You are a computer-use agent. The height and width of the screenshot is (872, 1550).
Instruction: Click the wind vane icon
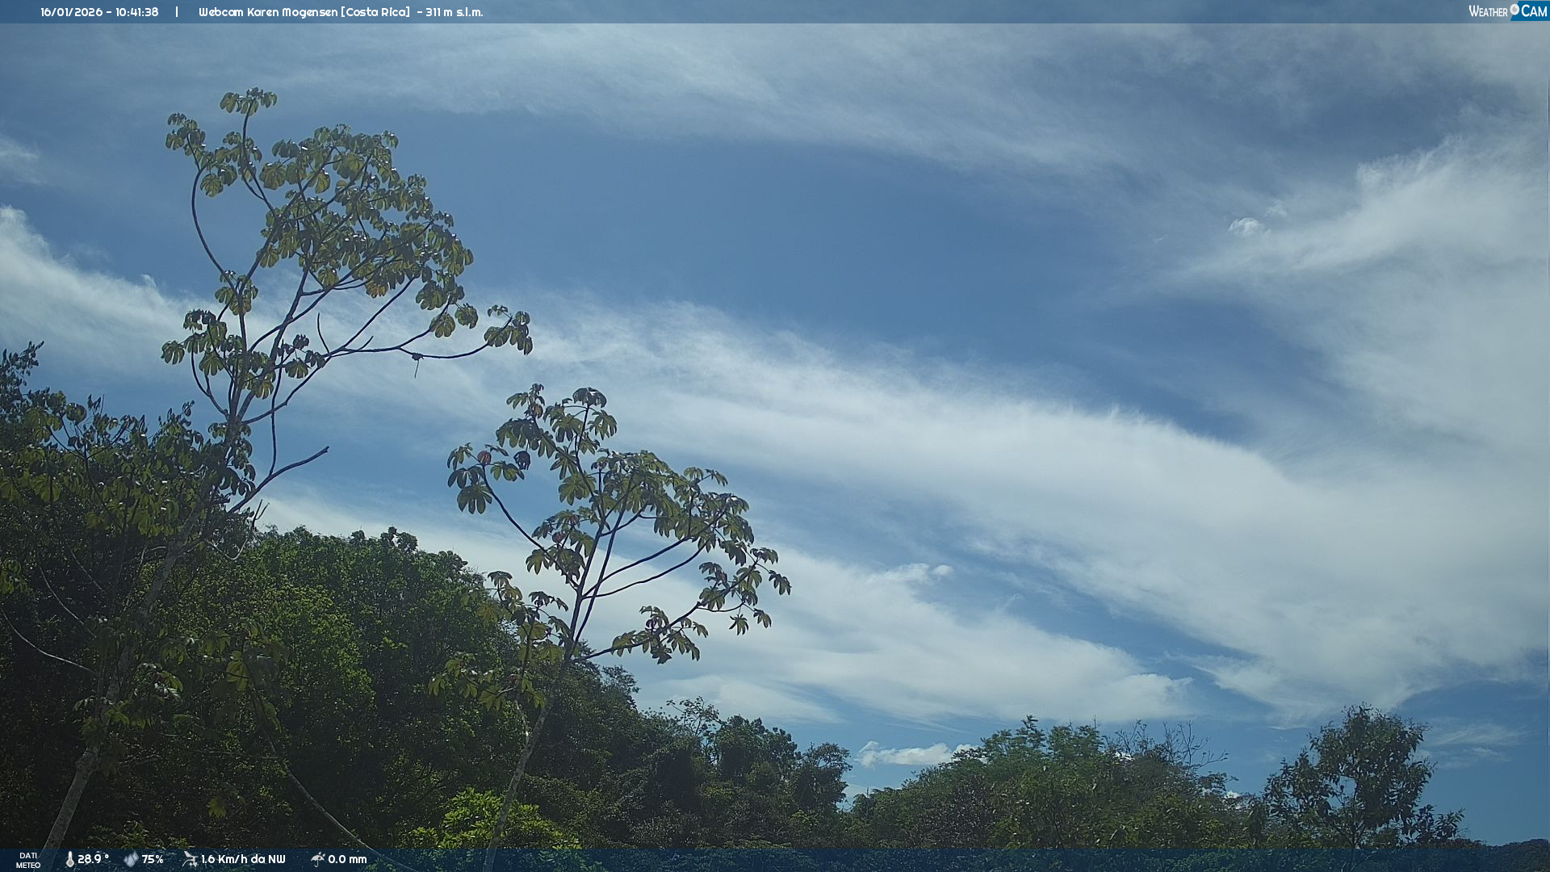click(x=190, y=859)
